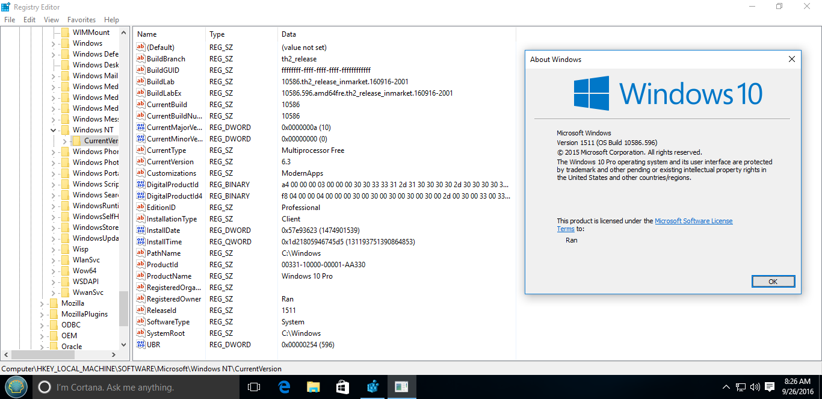Expand the Windows Mail key
This screenshot has width=822, height=399.
[53, 76]
